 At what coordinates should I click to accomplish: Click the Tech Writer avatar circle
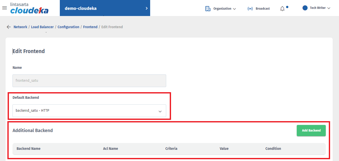(x=305, y=8)
